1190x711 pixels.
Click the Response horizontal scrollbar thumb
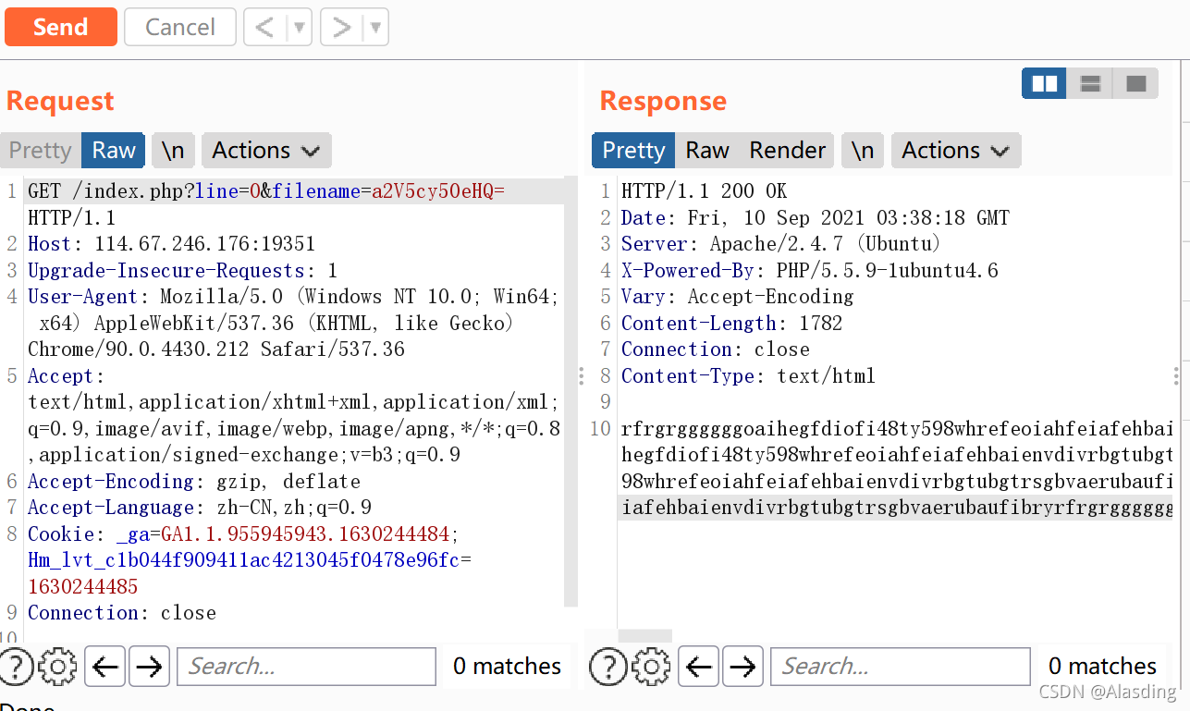(x=644, y=635)
